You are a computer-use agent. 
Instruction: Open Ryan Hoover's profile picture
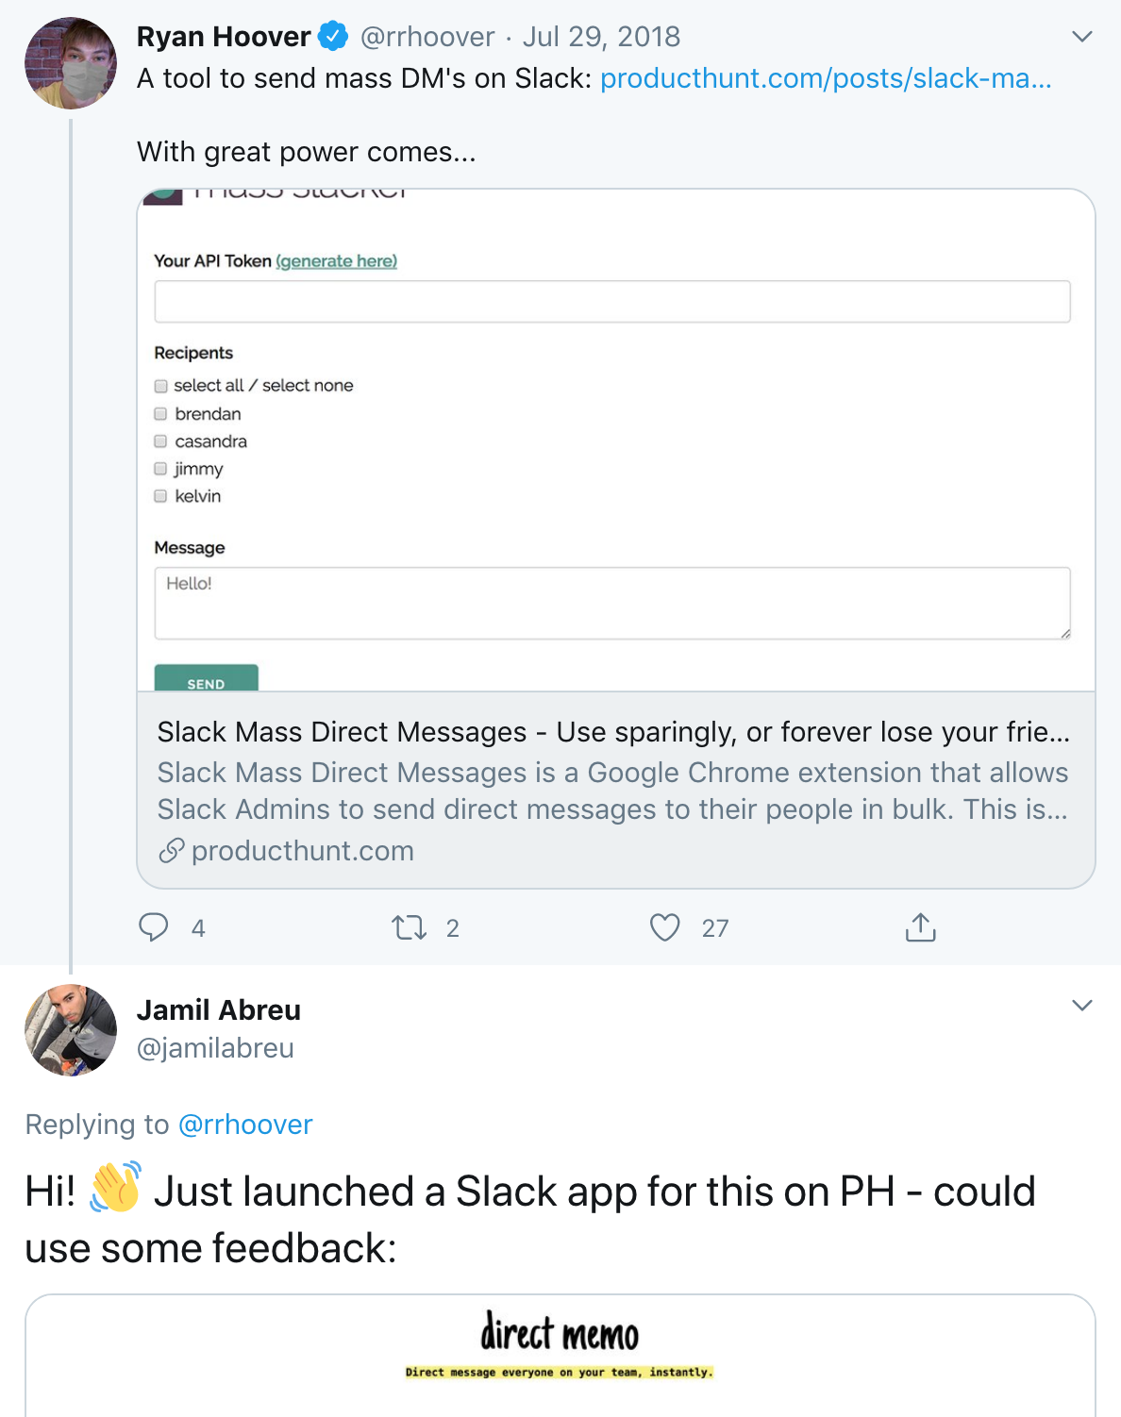[x=71, y=63]
